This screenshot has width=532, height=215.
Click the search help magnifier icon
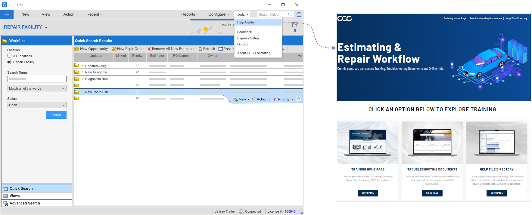point(290,14)
